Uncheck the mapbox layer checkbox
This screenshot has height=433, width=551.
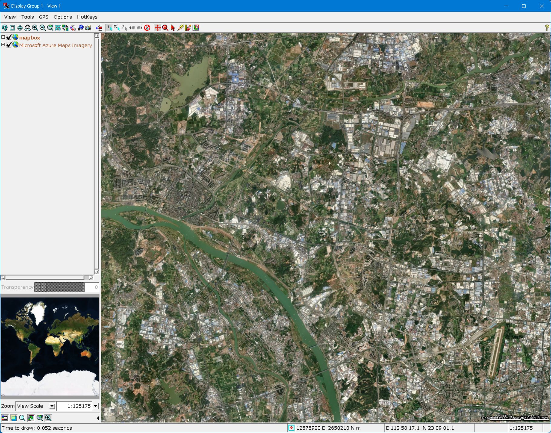pyautogui.click(x=9, y=37)
